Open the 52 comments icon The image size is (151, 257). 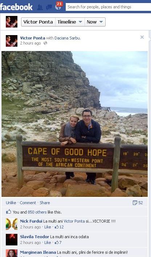[138, 203]
